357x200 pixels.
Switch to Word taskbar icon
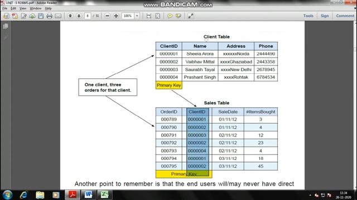88,195
